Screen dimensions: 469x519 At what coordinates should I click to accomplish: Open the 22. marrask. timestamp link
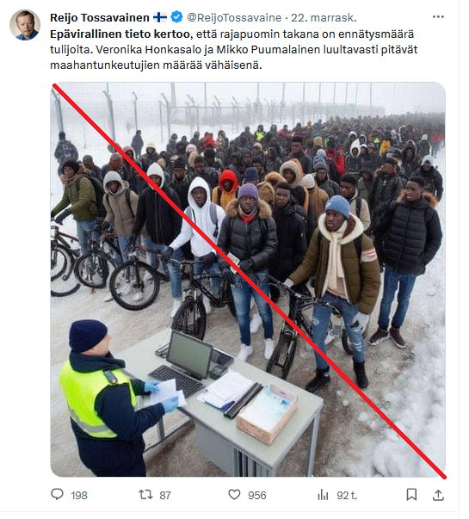coord(324,17)
